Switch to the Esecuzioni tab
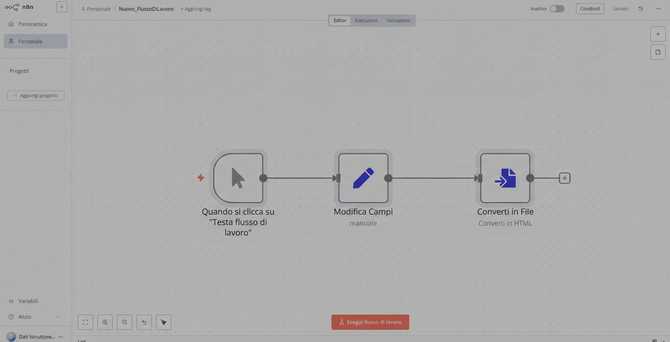The width and height of the screenshot is (670, 342). [x=366, y=20]
